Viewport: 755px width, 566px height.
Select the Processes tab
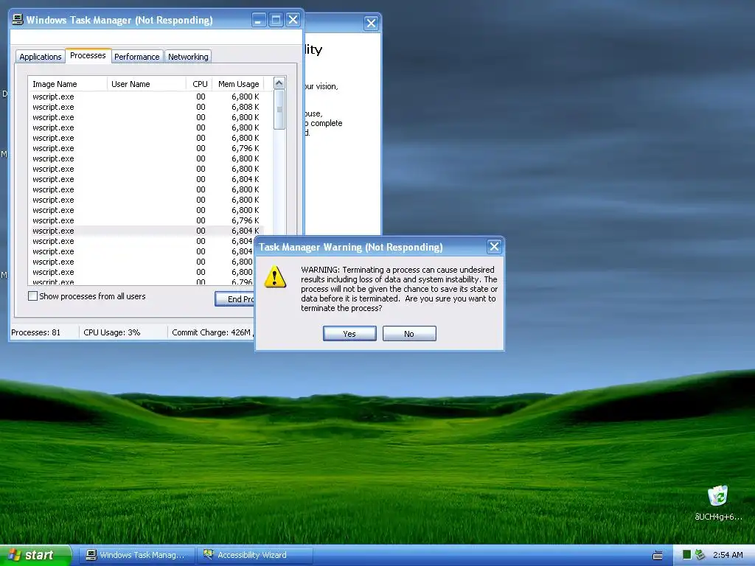pos(88,55)
